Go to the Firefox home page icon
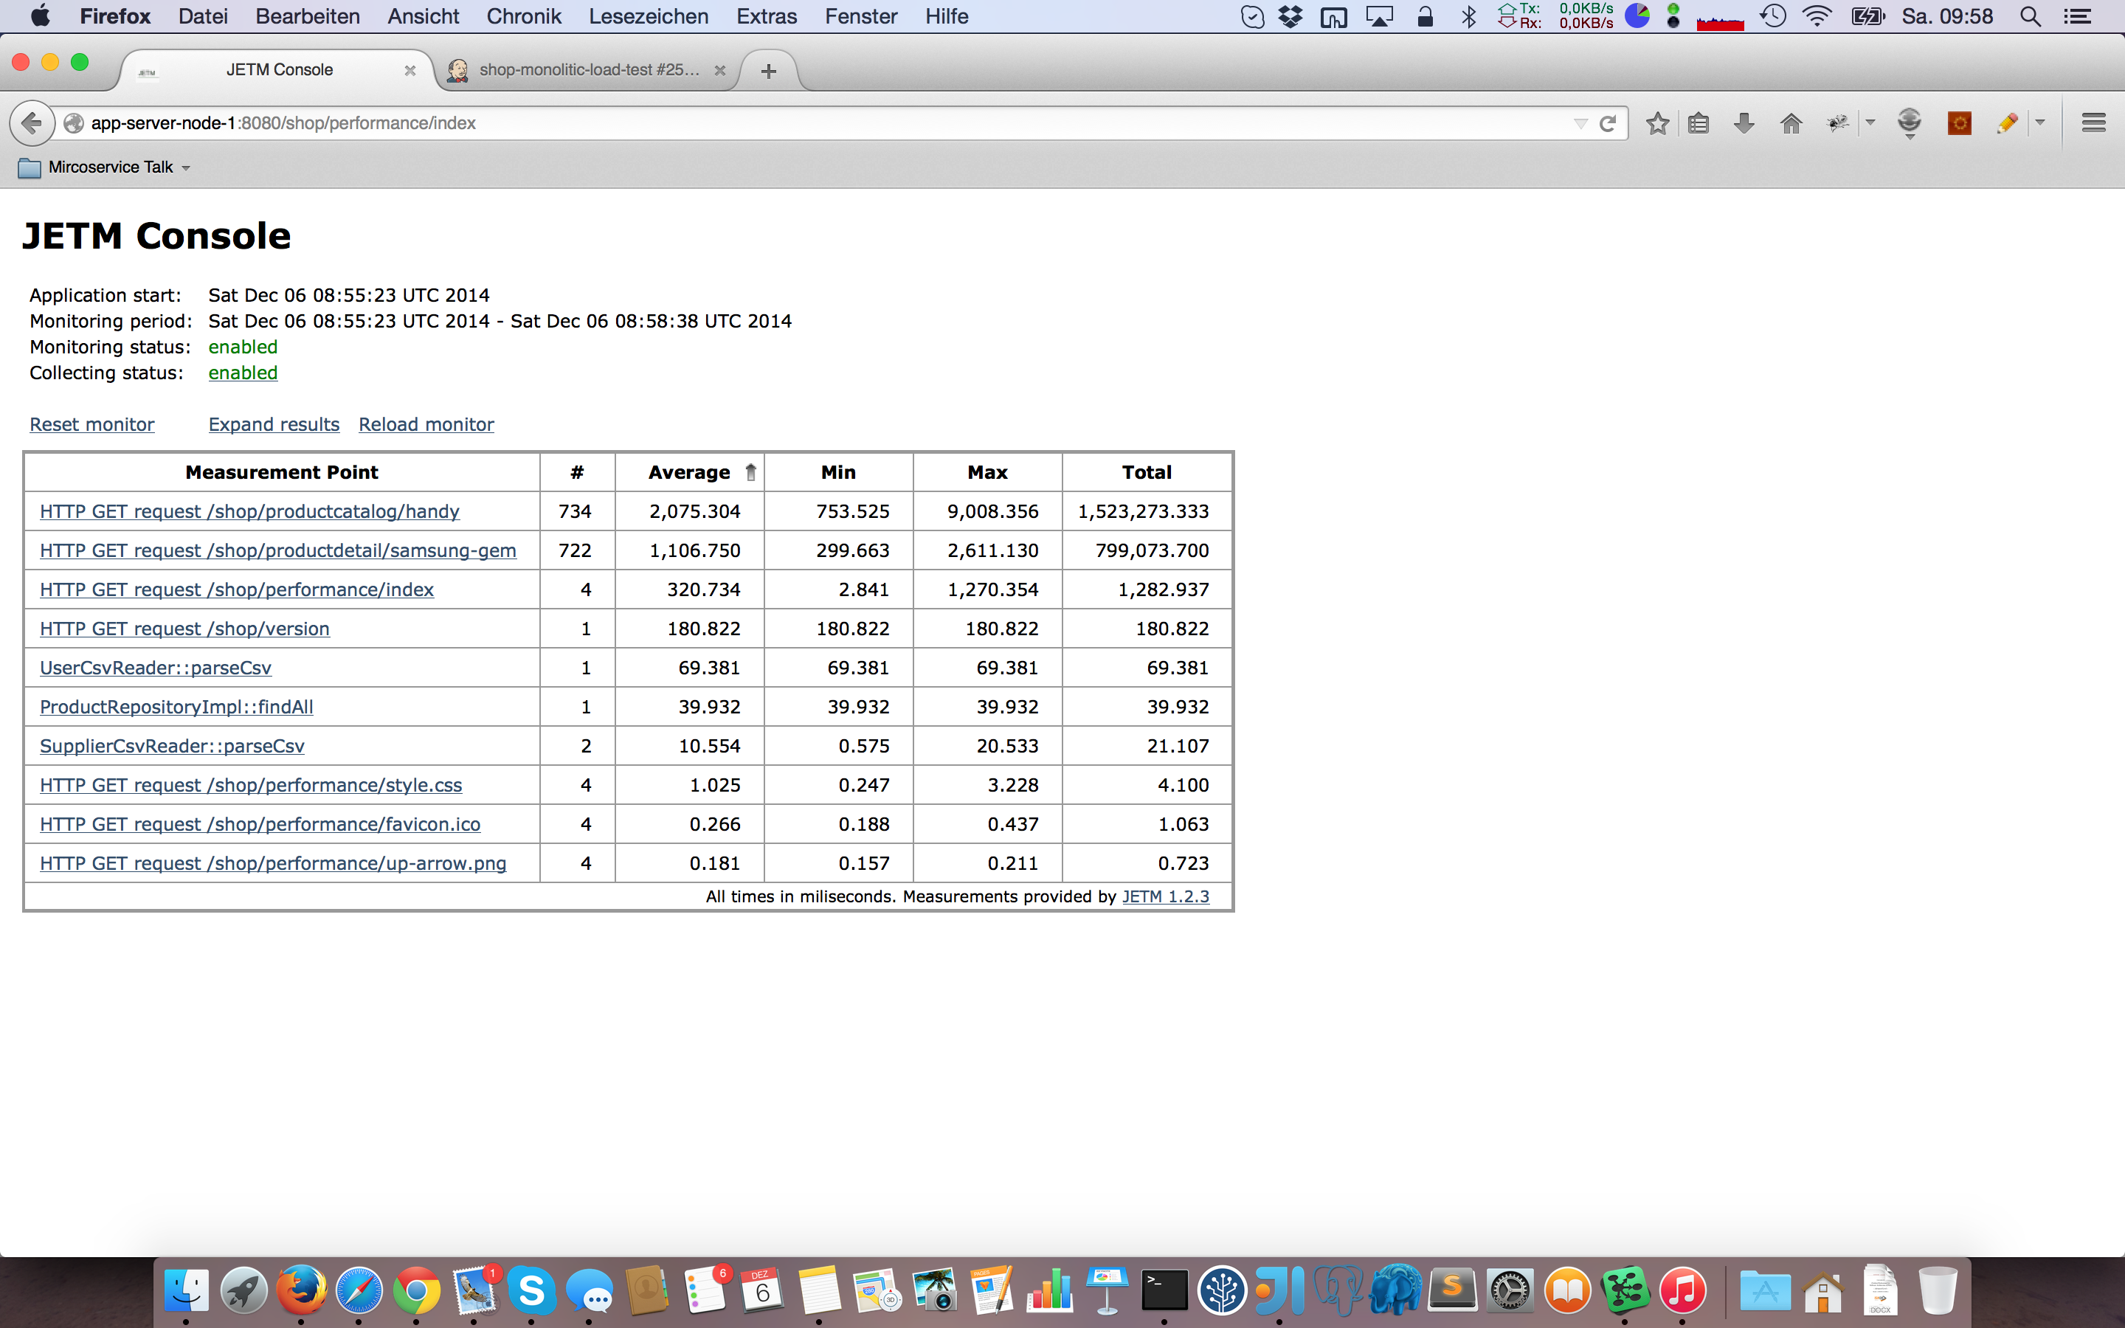 [x=1791, y=124]
